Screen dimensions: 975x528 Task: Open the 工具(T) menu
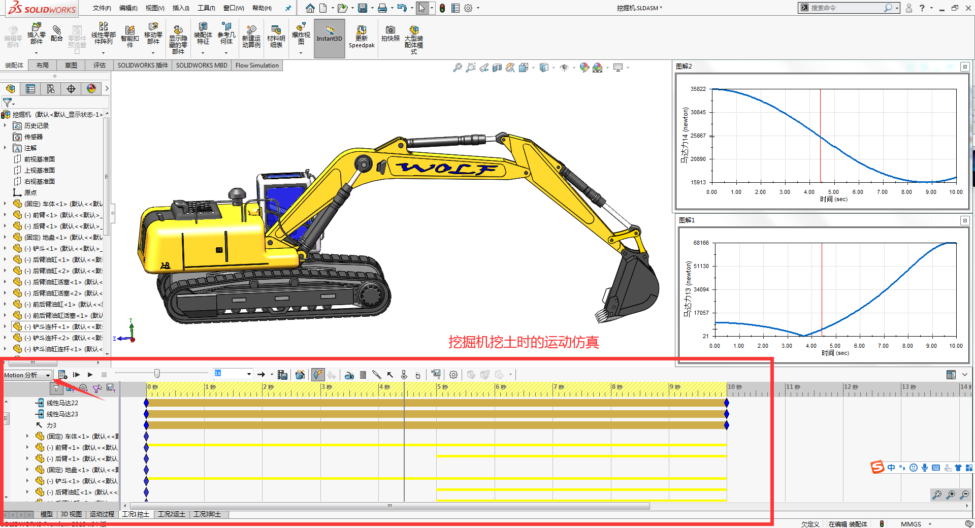click(206, 8)
